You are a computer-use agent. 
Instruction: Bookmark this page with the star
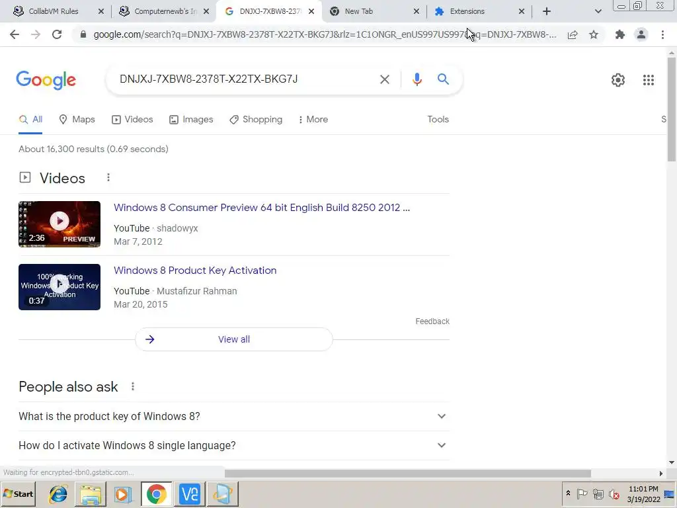594,34
